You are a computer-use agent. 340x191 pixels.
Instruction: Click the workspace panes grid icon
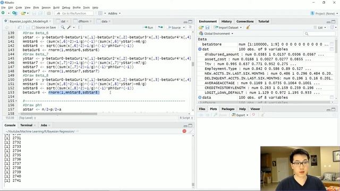tap(100, 13)
